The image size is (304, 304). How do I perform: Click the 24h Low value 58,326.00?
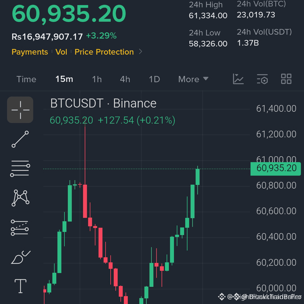coord(208,44)
